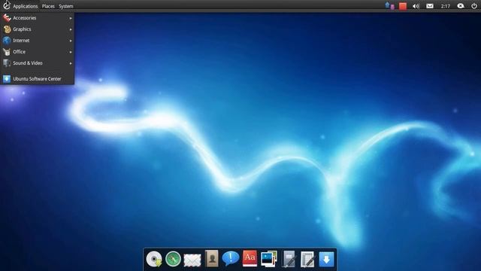Open the Accessories submenu
The width and height of the screenshot is (481, 271).
[37, 18]
